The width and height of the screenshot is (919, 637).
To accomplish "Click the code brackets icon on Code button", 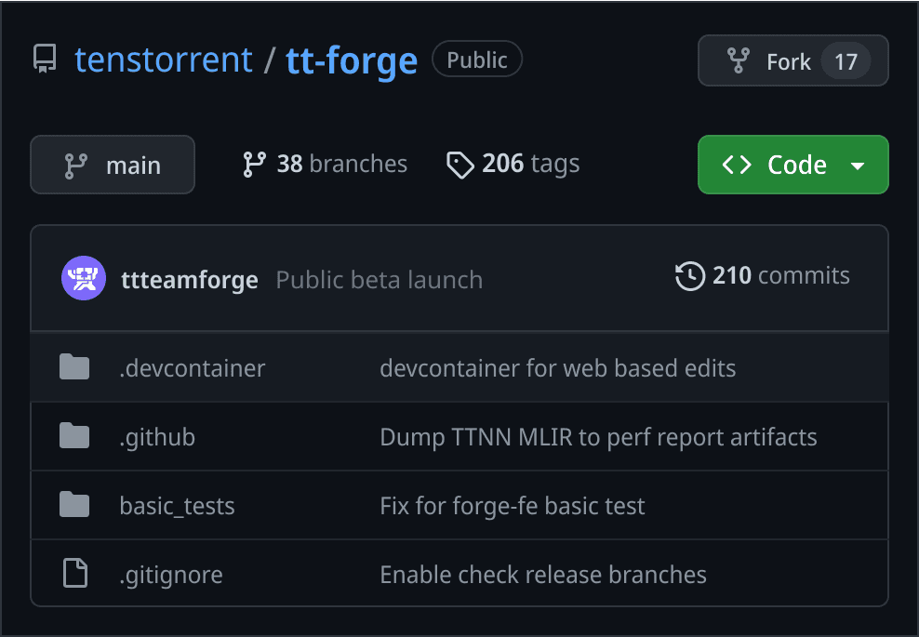I will 736,165.
